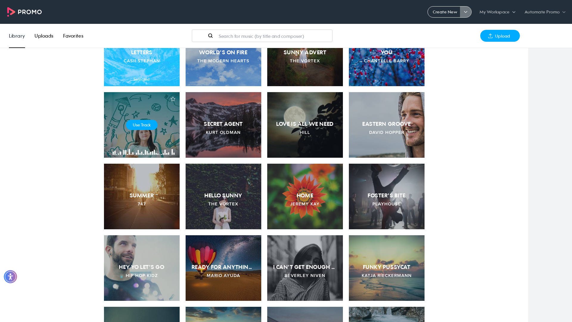Select the Foster's Bite track card
Screen dimensions: 572x322
tap(387, 196)
